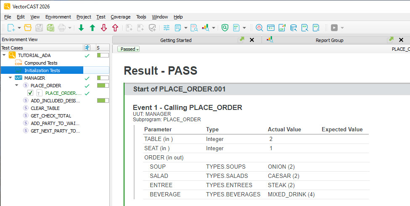Click the red outlined up arrow icon

coord(115,28)
